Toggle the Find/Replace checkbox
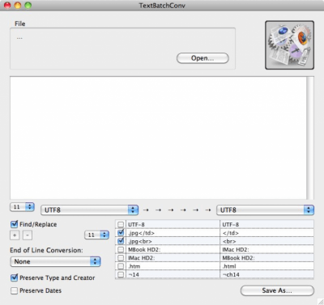Viewport: 324px width, 305px height. [14, 224]
